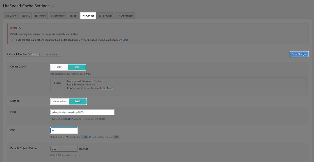Click the red WARNING heading
This screenshot has width=314, height=162.
(x=15, y=28)
